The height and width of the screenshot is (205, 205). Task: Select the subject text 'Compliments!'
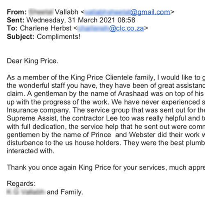[59, 36]
